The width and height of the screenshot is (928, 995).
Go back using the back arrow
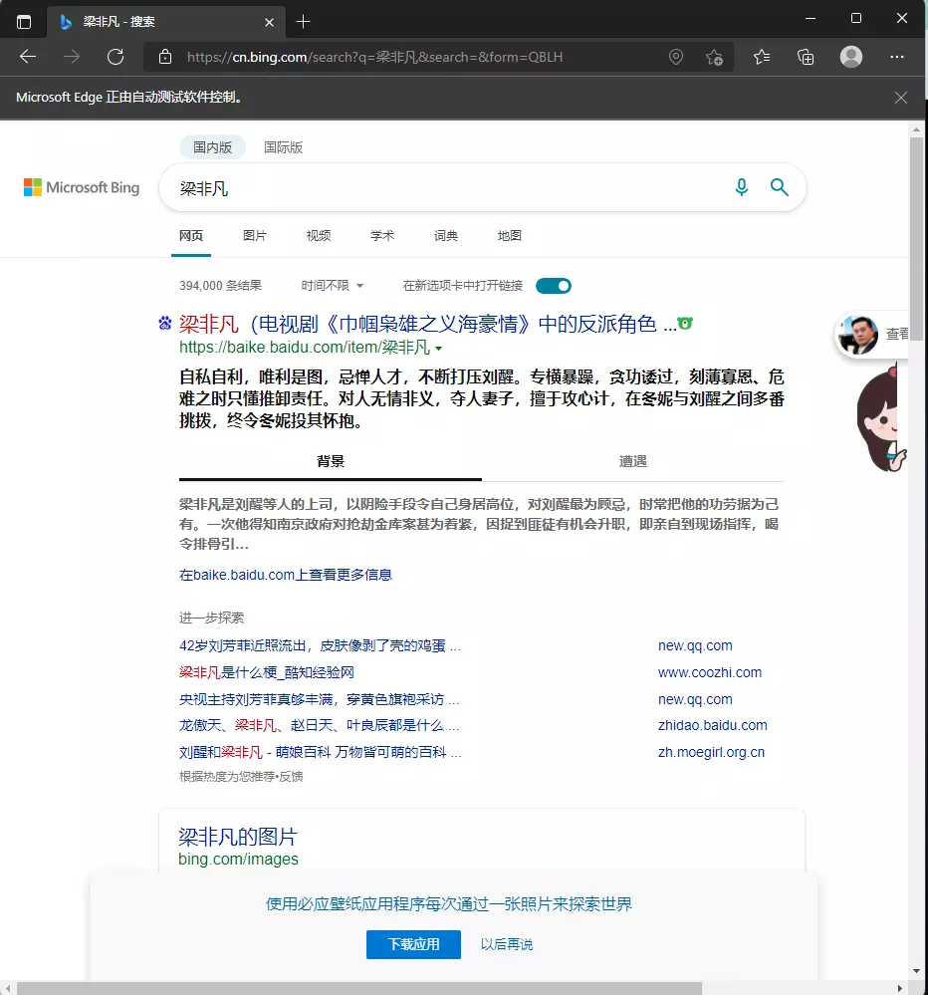click(28, 57)
